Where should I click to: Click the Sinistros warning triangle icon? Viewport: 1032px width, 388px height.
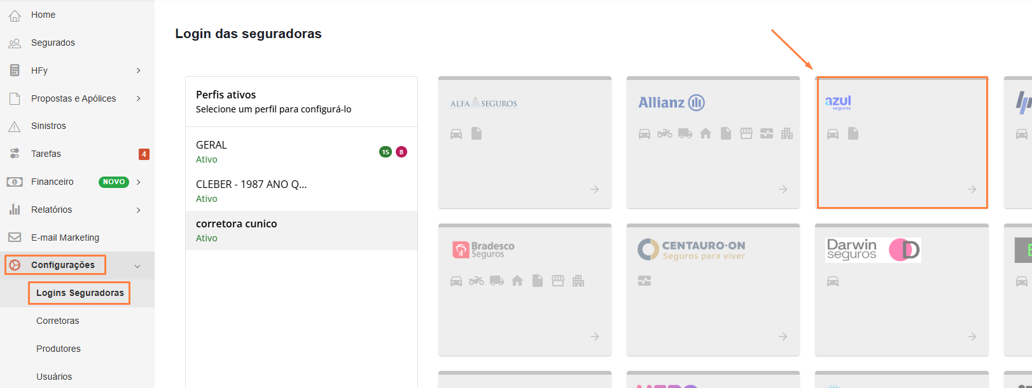[15, 126]
